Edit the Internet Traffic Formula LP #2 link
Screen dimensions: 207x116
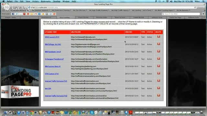(x=56, y=96)
